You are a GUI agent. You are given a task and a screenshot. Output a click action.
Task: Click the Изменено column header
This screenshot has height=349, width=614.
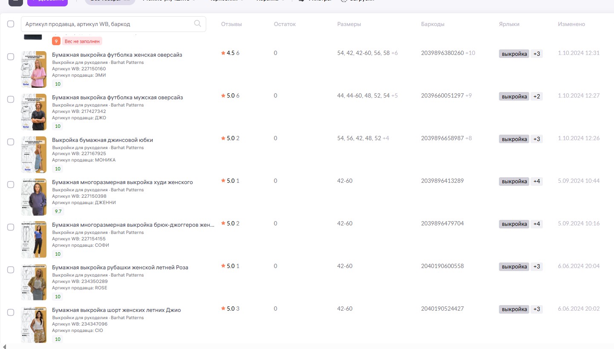pos(571,24)
